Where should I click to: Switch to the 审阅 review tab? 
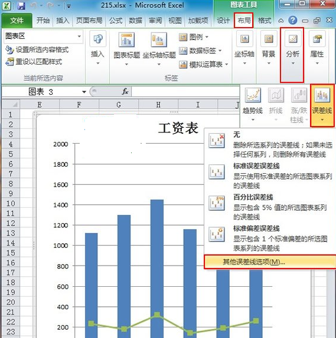(x=155, y=21)
